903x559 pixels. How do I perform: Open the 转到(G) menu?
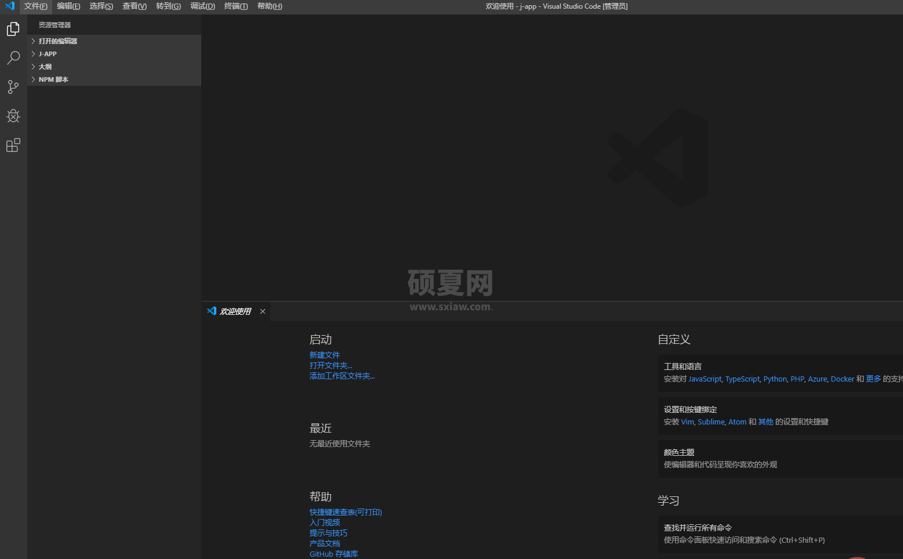[169, 6]
